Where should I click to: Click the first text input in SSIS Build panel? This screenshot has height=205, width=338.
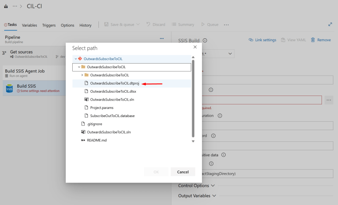[267, 80]
